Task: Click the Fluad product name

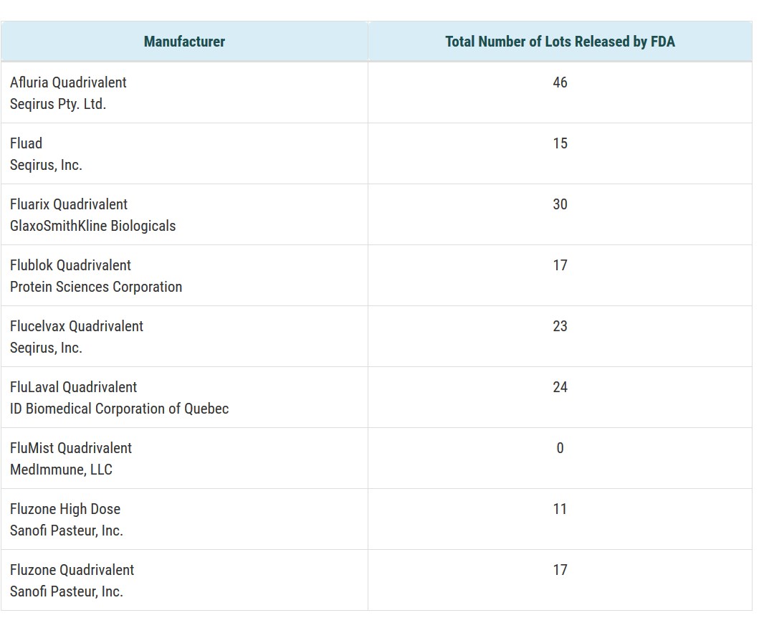Action: (27, 143)
